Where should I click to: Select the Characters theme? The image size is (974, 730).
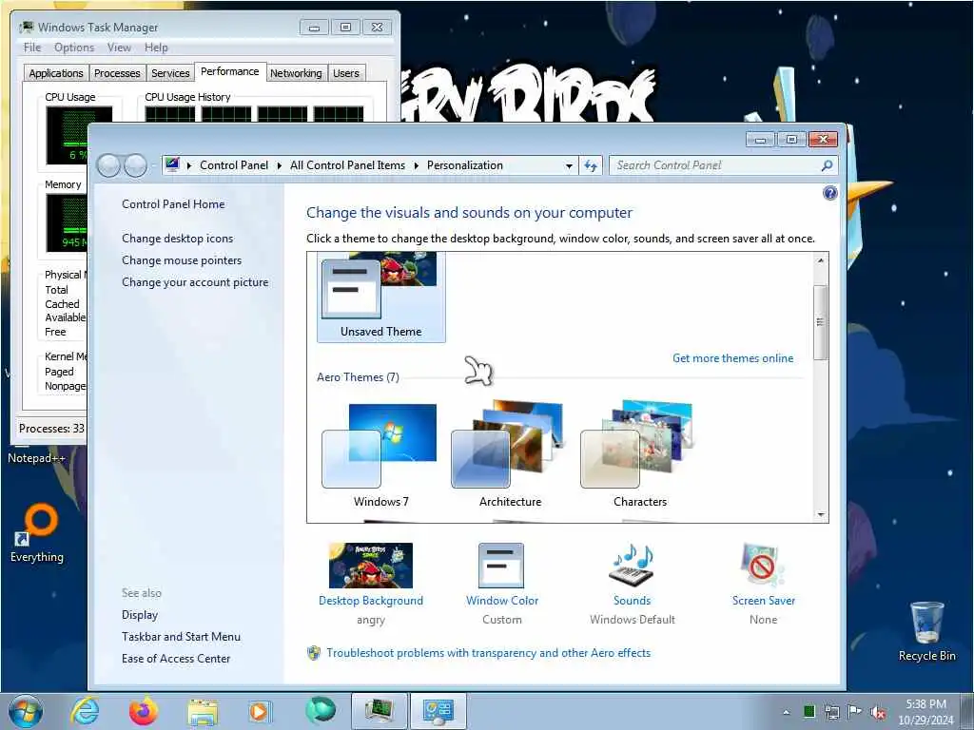(640, 454)
